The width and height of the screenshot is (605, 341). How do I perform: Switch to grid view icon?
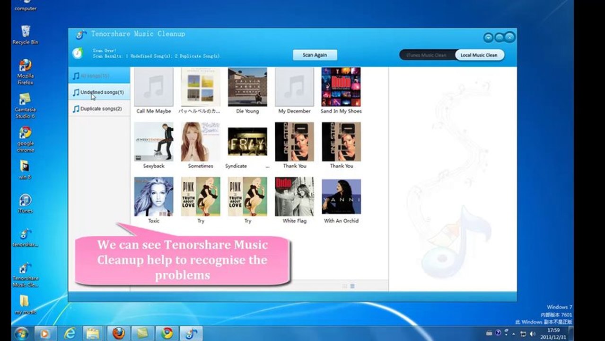click(x=344, y=286)
